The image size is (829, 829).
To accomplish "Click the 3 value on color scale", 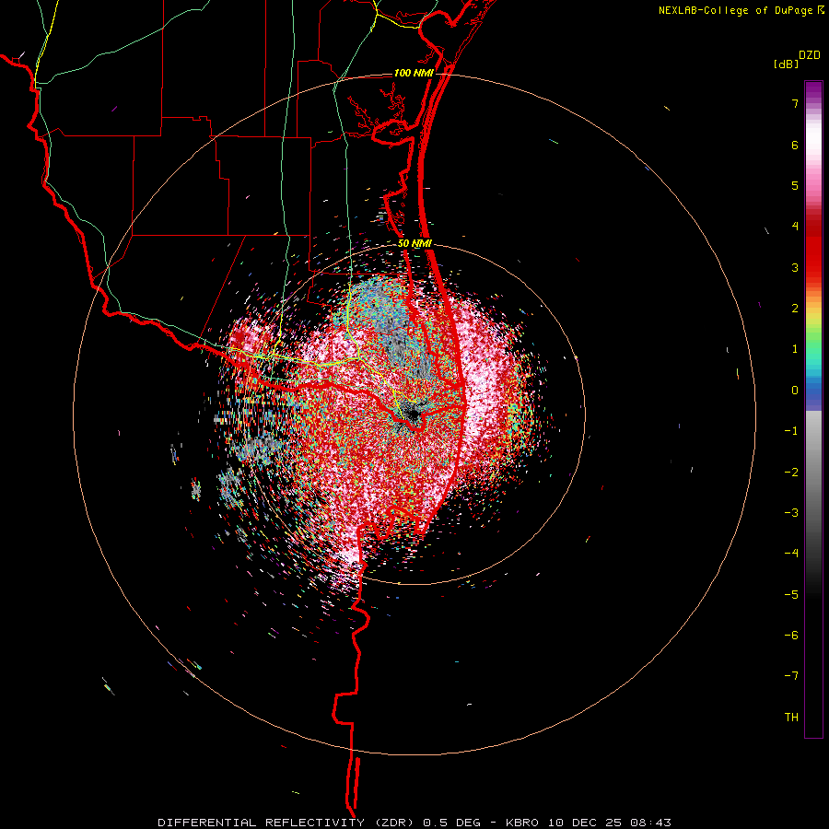I will click(795, 267).
